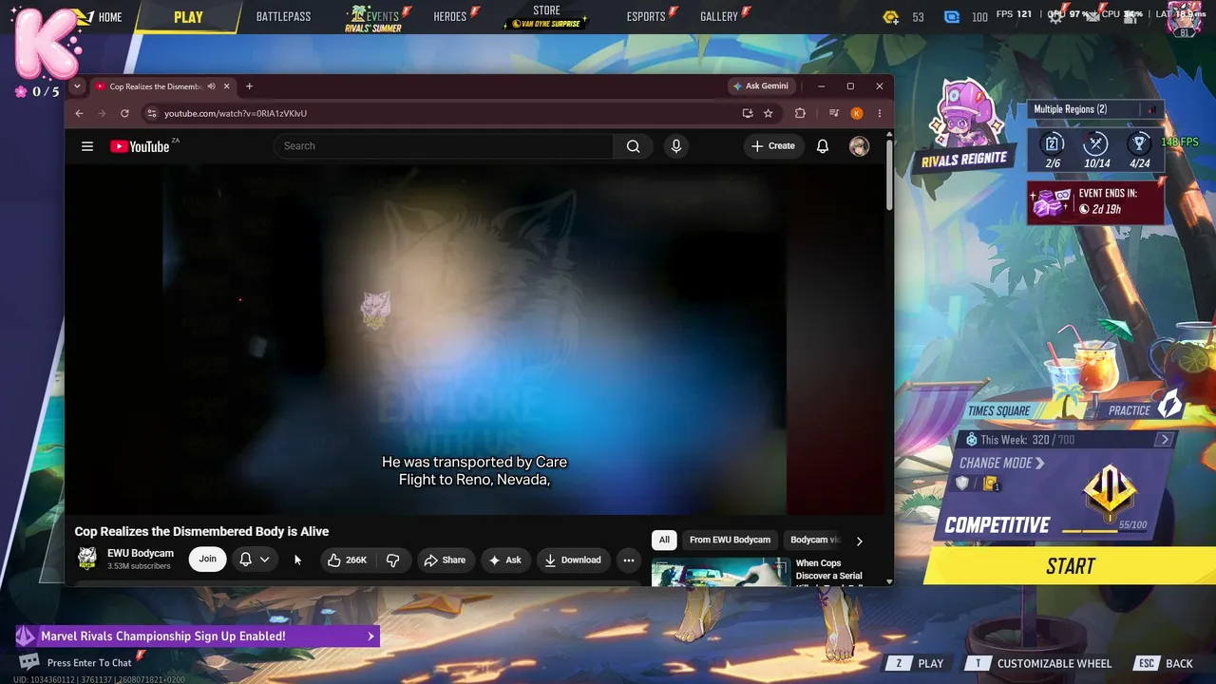Share the video
This screenshot has height=684, width=1216.
click(445, 560)
